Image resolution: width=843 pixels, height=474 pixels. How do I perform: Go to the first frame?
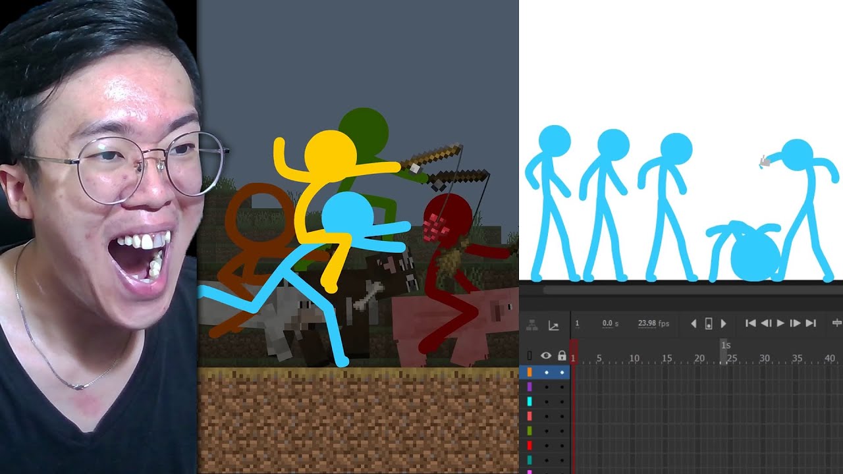pos(750,323)
